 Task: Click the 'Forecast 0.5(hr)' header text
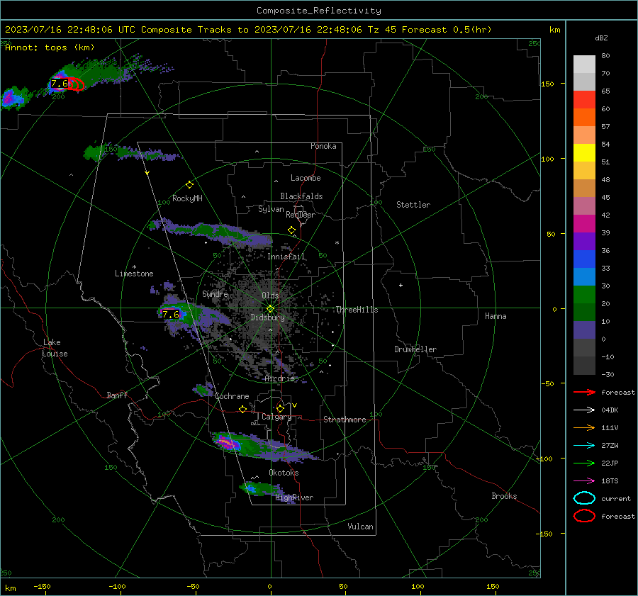(x=447, y=30)
